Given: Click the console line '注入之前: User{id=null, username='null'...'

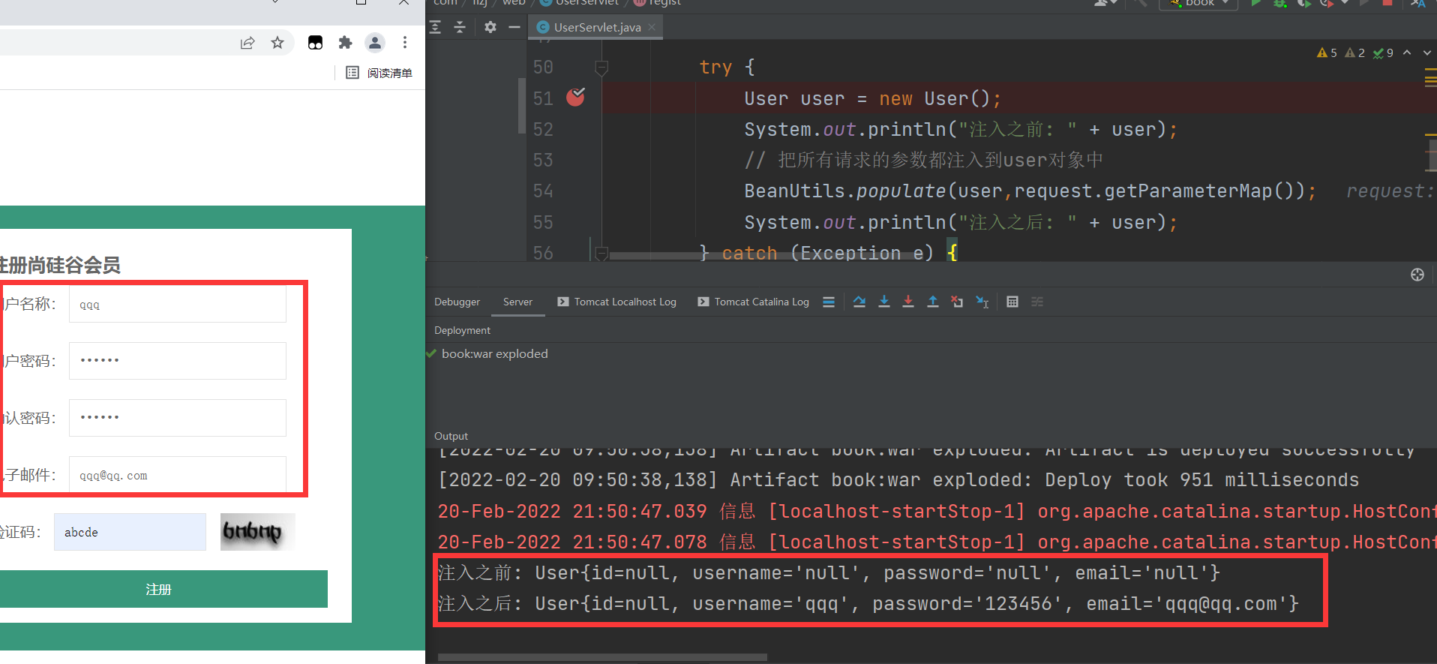Looking at the screenshot, I should [x=829, y=573].
